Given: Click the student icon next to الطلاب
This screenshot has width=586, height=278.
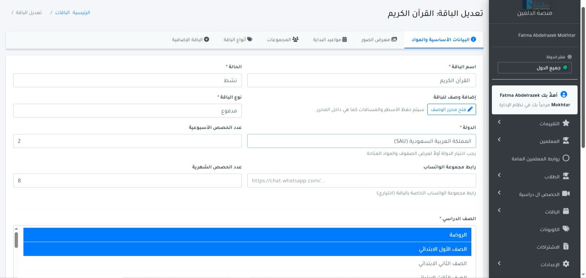Looking at the screenshot, I should pyautogui.click(x=566, y=176).
